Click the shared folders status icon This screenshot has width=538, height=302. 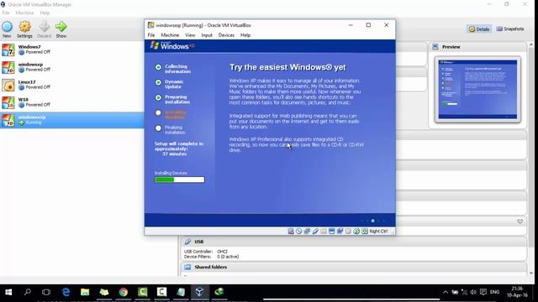point(324,232)
